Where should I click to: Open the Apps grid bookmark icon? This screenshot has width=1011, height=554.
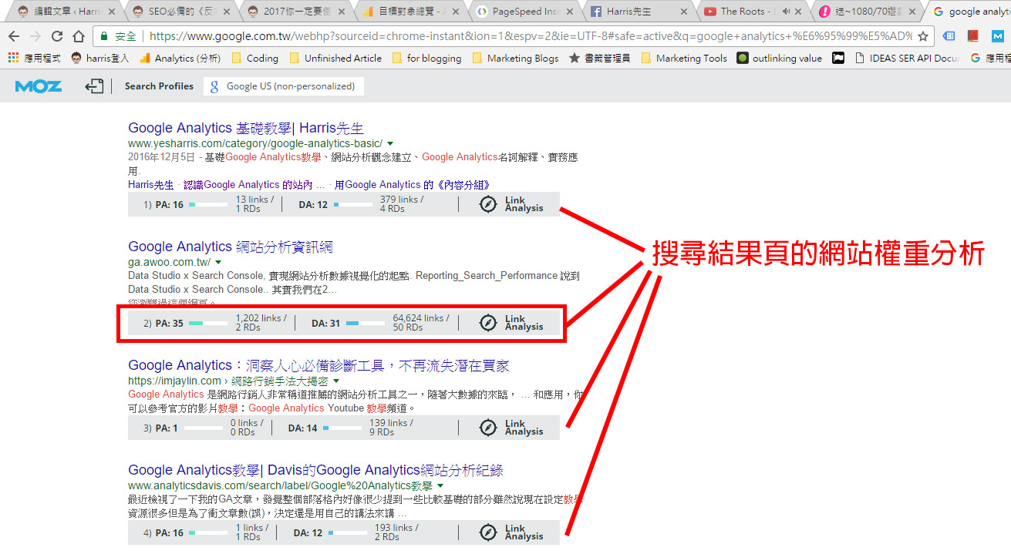[x=13, y=58]
